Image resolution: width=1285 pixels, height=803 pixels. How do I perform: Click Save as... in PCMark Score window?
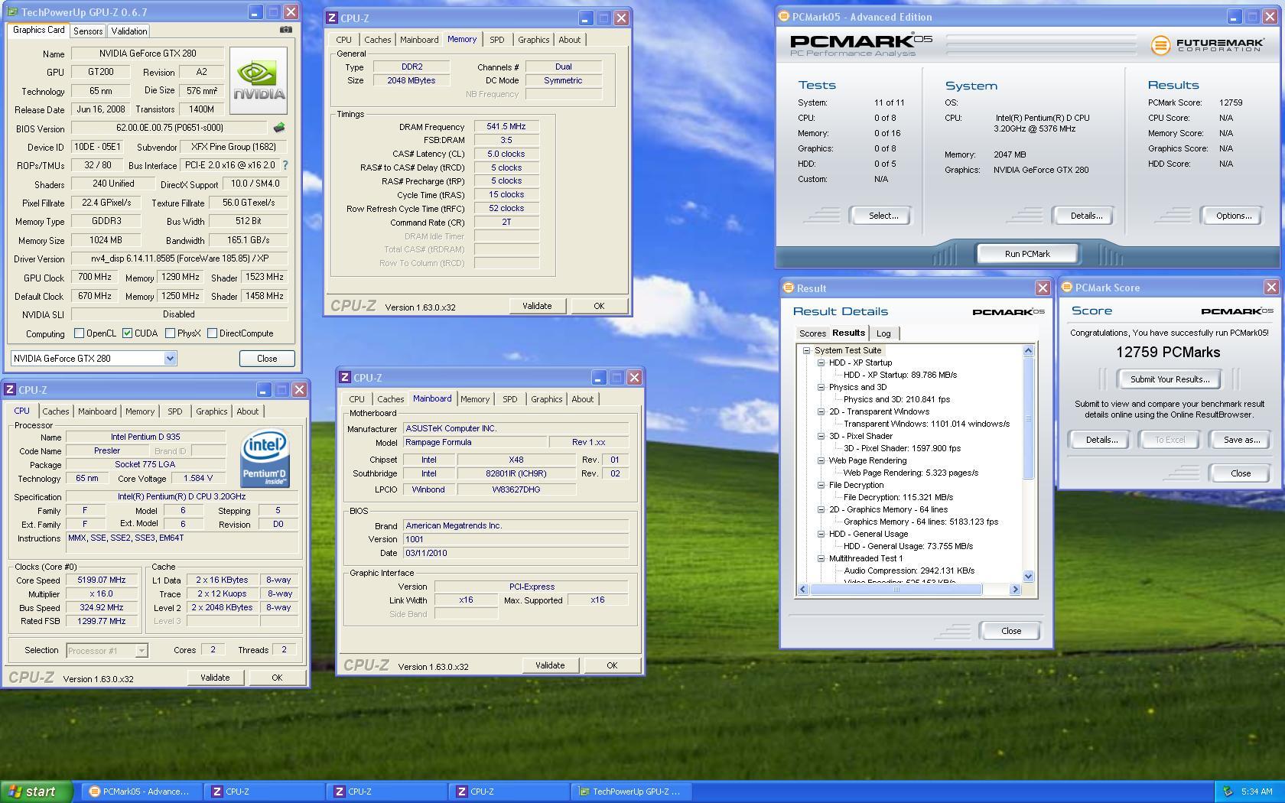tap(1241, 440)
